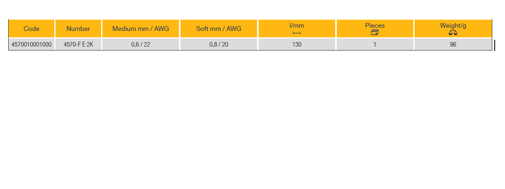
Task: Select the Code column header
Action: (x=32, y=29)
